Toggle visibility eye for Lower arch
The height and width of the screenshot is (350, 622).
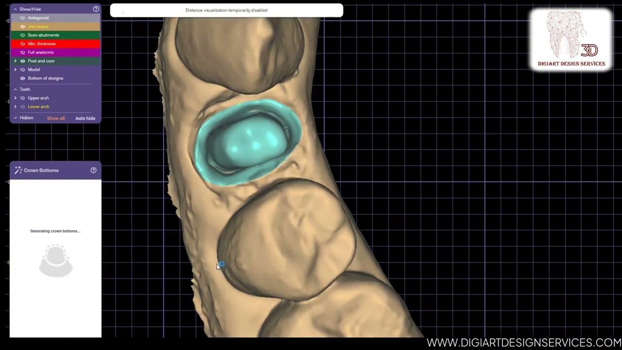click(22, 106)
